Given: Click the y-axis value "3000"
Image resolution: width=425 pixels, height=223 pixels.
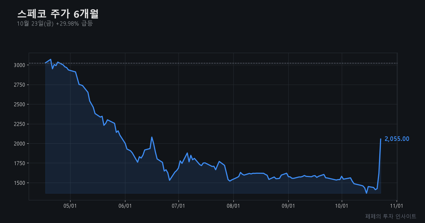Looking at the screenshot, I should 19,65.
